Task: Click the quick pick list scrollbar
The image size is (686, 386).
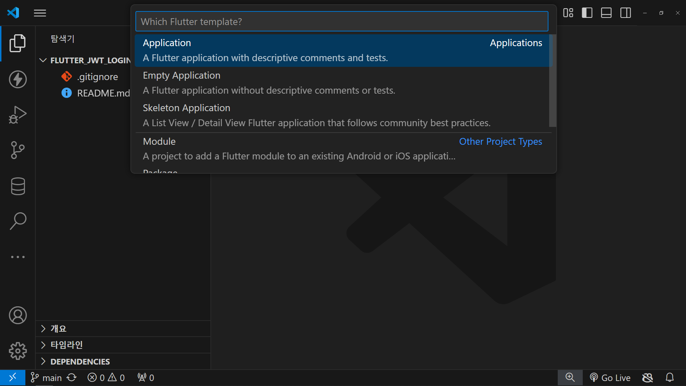Action: 552,80
